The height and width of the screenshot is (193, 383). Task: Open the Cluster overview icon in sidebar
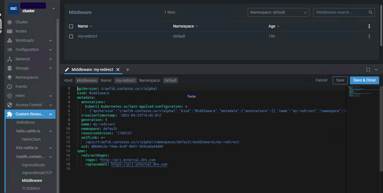10,22
